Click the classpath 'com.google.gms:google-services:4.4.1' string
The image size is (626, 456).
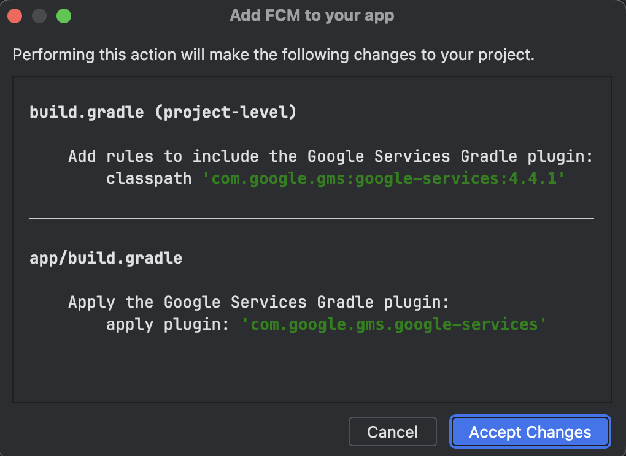(x=384, y=178)
